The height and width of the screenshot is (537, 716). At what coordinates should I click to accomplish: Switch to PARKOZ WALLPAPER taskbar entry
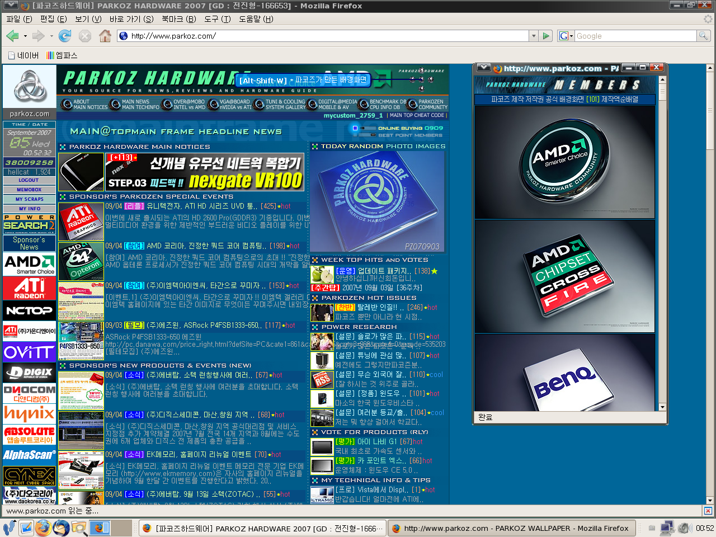[512, 528]
